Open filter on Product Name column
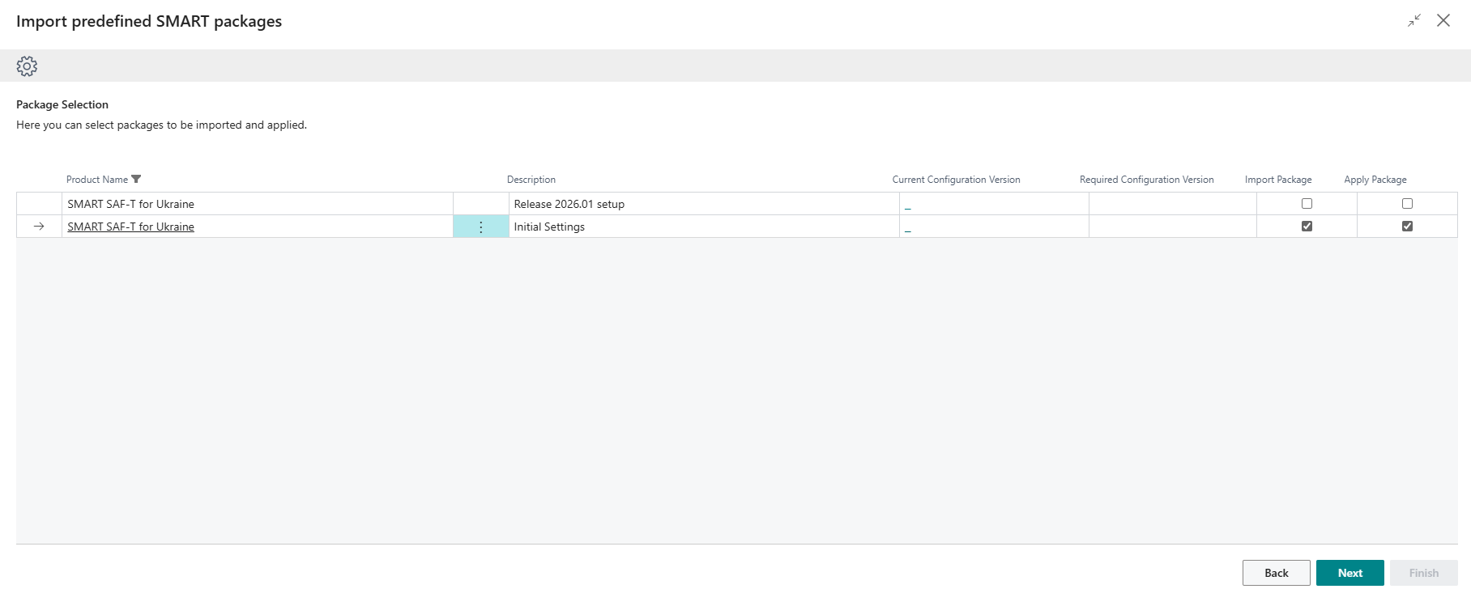The height and width of the screenshot is (589, 1471). point(136,180)
